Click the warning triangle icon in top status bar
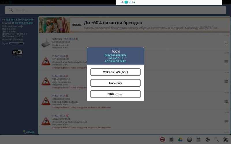Screen dimensions: 231x144 click(x=122, y=2)
